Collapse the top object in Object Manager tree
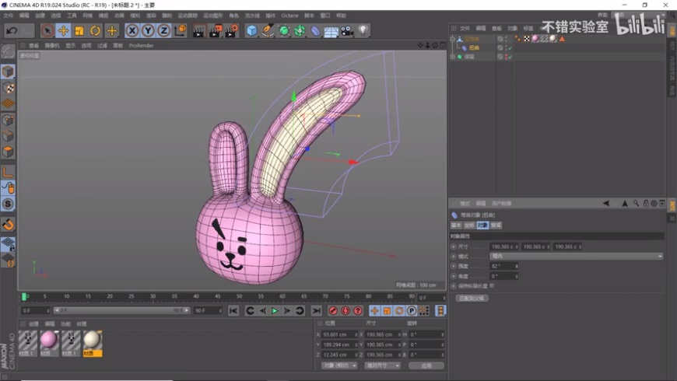The image size is (677, 381). pyautogui.click(x=452, y=39)
